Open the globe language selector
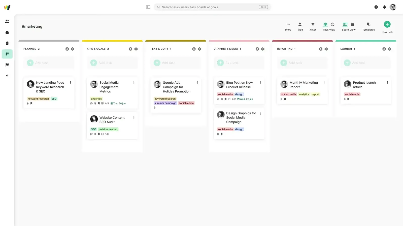 376,7
